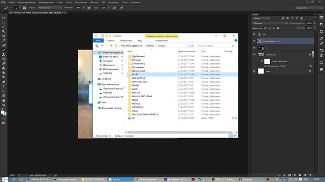Open Photoshop Файл menu

(x=12, y=3)
